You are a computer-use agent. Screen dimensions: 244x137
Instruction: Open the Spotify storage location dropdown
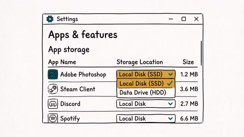point(146,118)
